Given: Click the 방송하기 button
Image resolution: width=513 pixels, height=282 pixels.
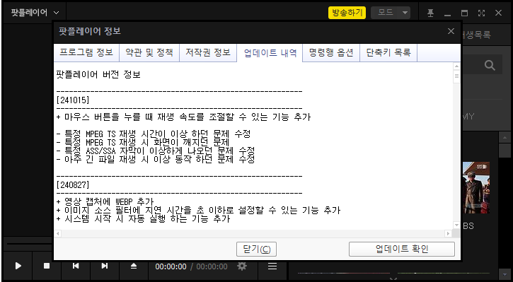Looking at the screenshot, I should pyautogui.click(x=347, y=13).
